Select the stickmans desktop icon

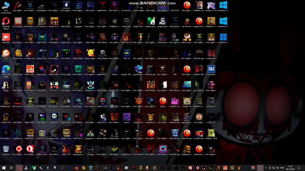coord(199,150)
